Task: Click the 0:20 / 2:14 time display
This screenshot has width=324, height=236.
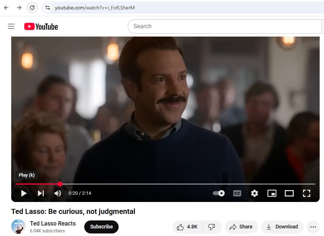Action: pyautogui.click(x=80, y=193)
